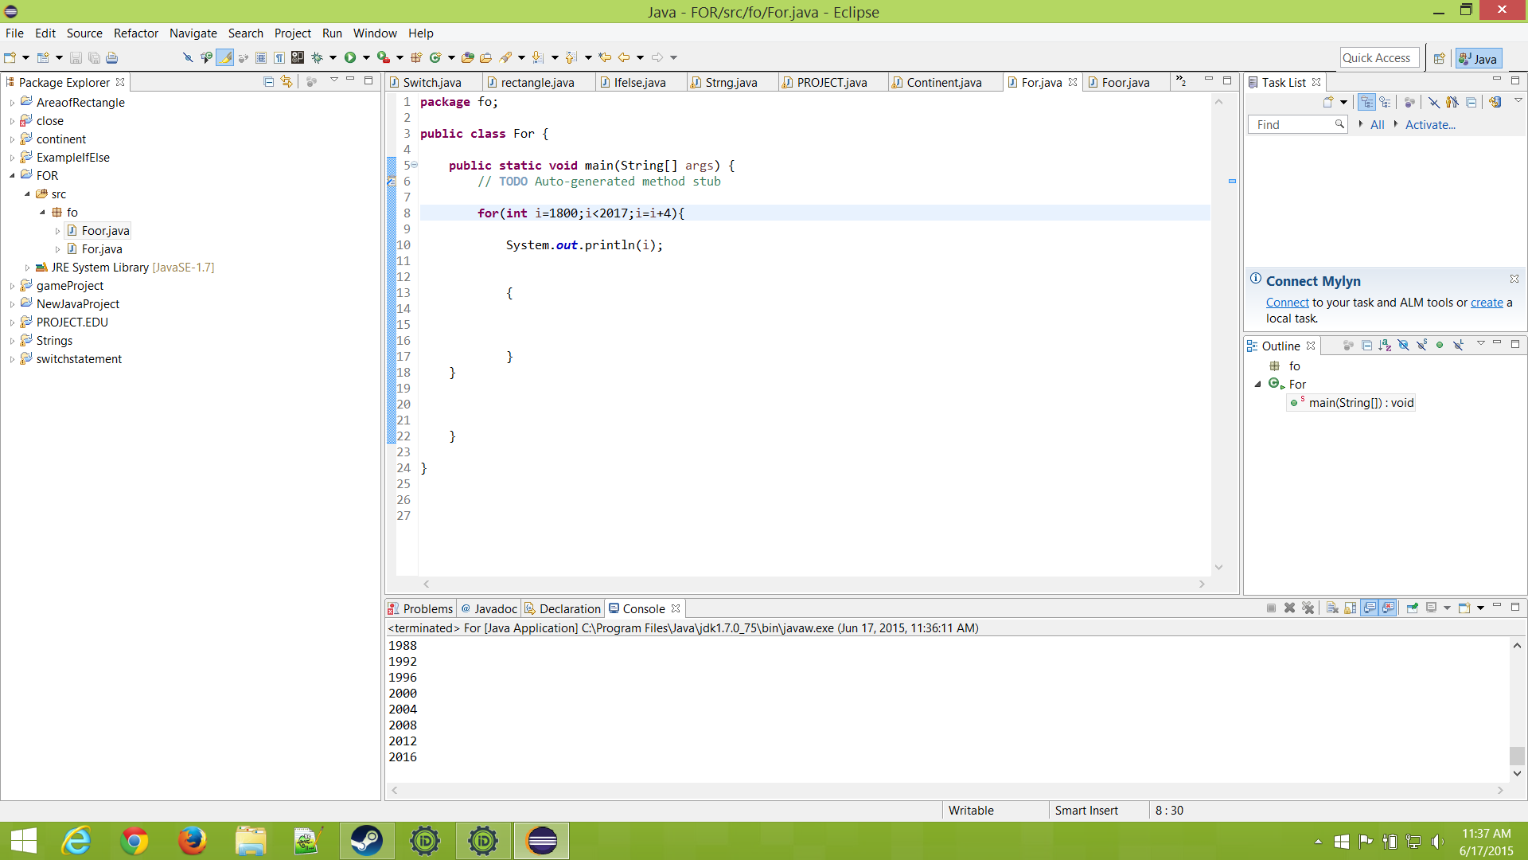Screen dimensions: 1528x860
Task: Click the Open Type icon in toolbar
Action: [x=468, y=57]
